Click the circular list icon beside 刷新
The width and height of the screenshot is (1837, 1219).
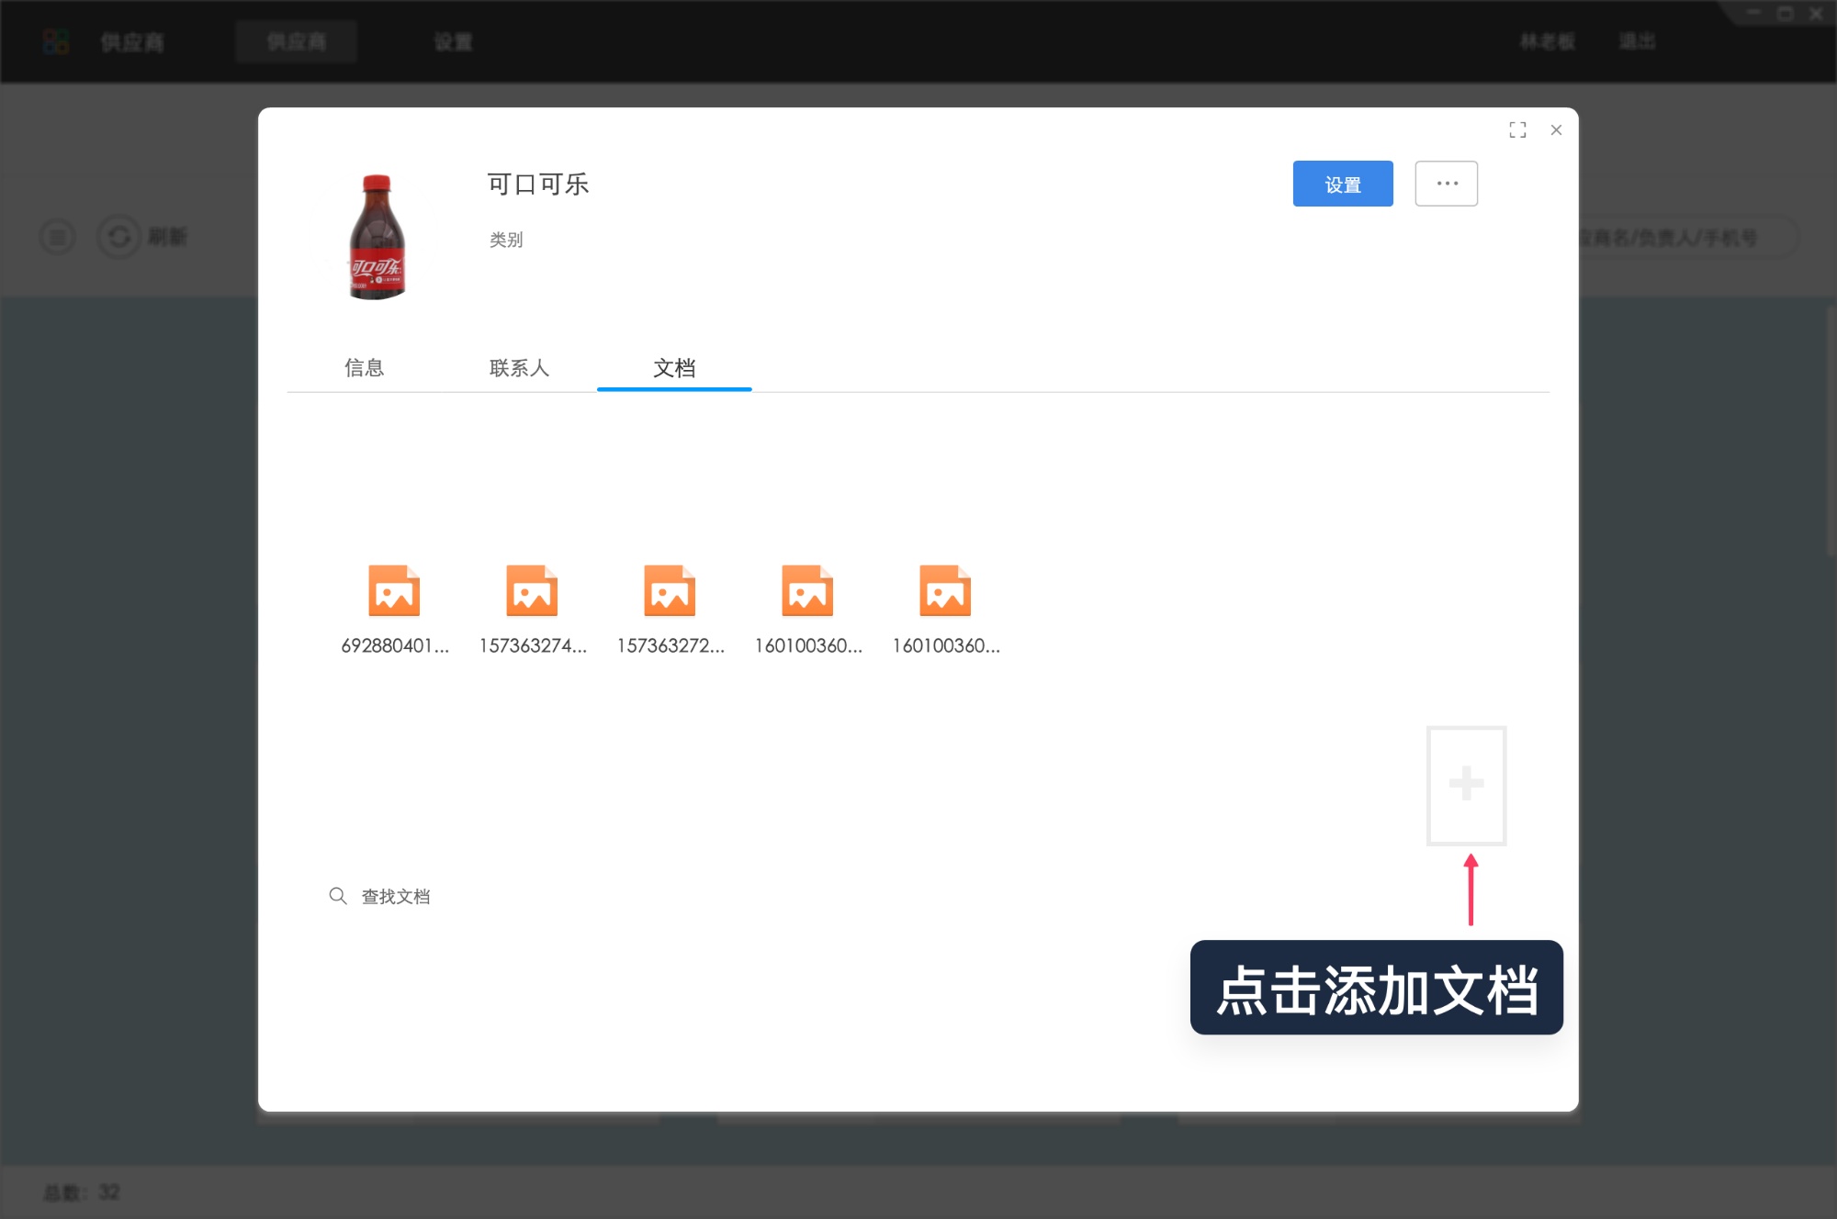(58, 236)
